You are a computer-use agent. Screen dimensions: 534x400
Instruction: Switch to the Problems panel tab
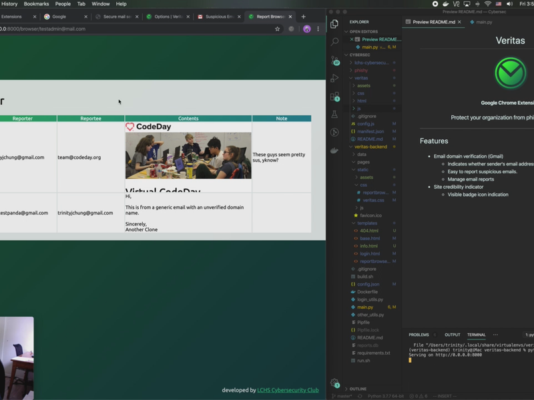pos(419,335)
